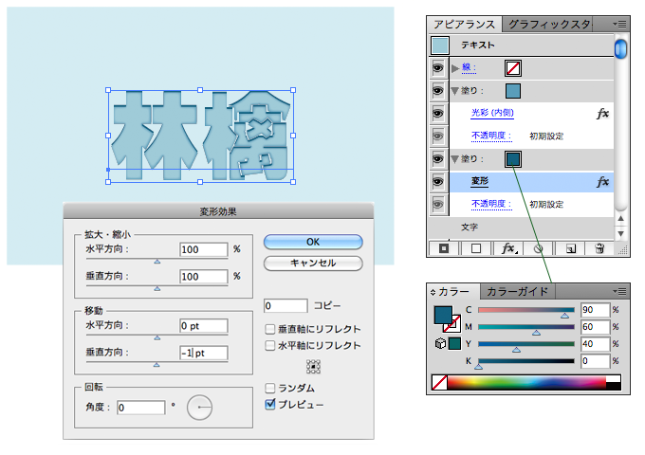Click reference point locator in 変形効果 dialog
Image resolution: width=645 pixels, height=455 pixels.
pyautogui.click(x=313, y=366)
